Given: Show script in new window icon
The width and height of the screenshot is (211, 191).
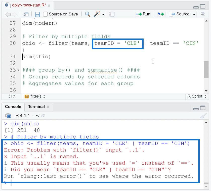Looking at the screenshot, I should pos(26,14).
